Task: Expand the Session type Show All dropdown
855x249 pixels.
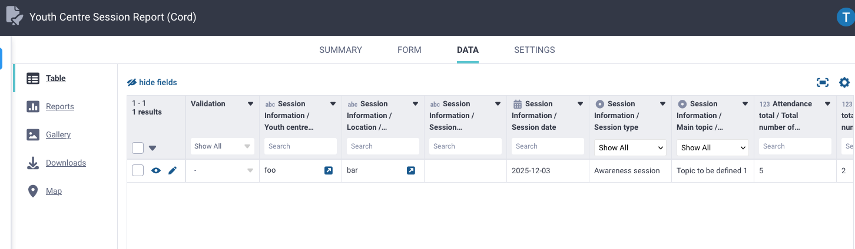Action: pyautogui.click(x=630, y=148)
